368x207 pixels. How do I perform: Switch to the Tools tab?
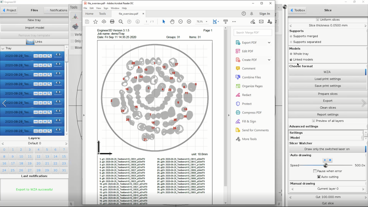tap(102, 14)
